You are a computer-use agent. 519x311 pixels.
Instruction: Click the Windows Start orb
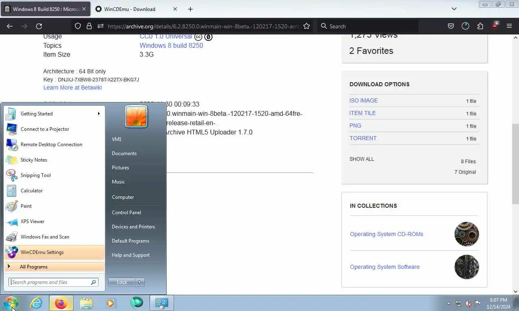tap(11, 303)
